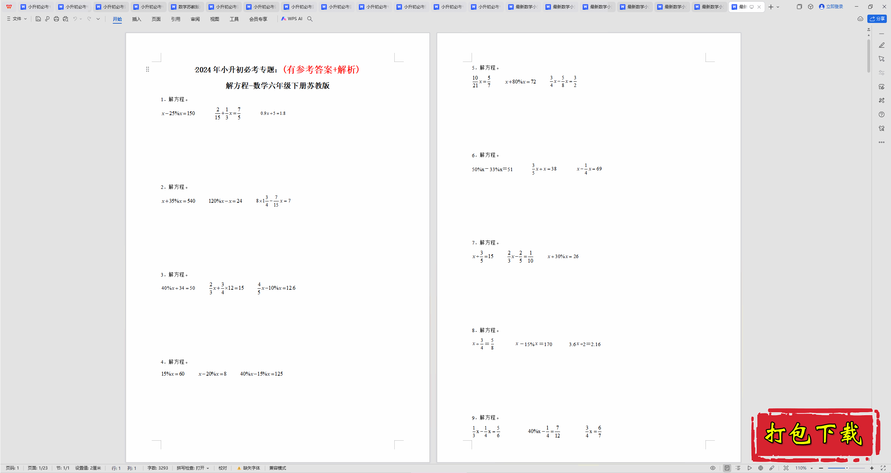The image size is (891, 473).
Task: Click the fit page icon in the status bar
Action: (786, 468)
